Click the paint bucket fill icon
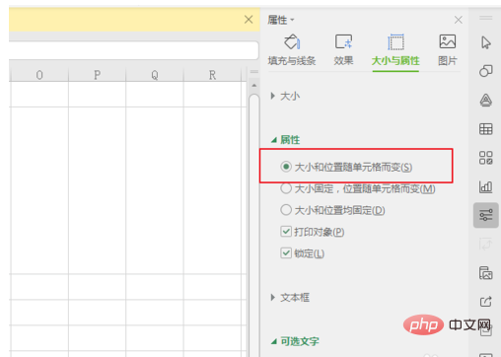Viewport: 501px width, 357px height. click(292, 41)
